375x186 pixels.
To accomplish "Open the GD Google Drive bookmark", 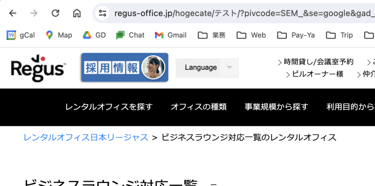I will 94,35.
